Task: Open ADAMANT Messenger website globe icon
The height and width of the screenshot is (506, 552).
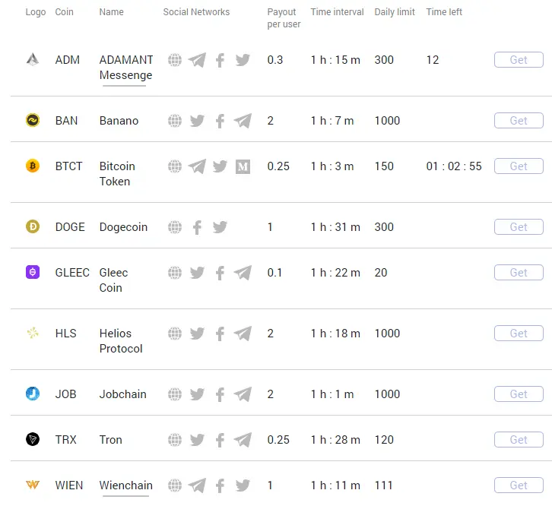Action: tap(175, 60)
